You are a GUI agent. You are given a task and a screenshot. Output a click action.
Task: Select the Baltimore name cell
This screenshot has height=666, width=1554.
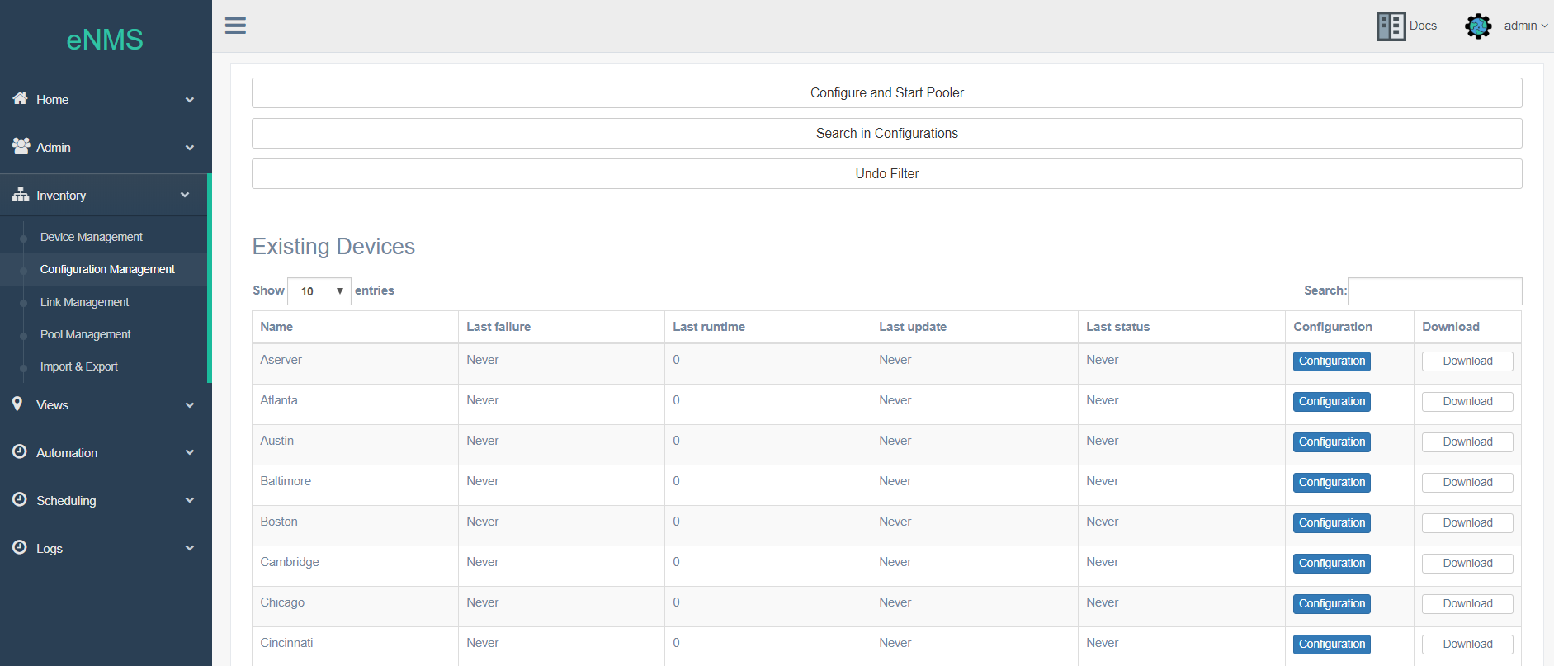pyautogui.click(x=355, y=485)
